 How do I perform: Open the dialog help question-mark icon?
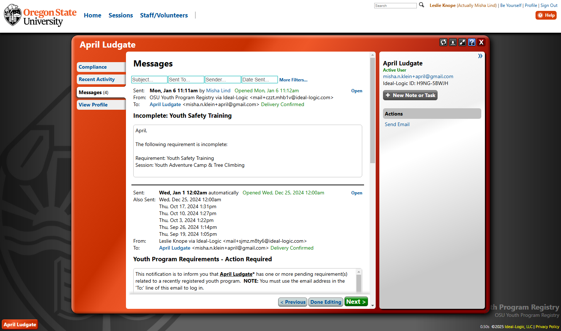coord(472,42)
